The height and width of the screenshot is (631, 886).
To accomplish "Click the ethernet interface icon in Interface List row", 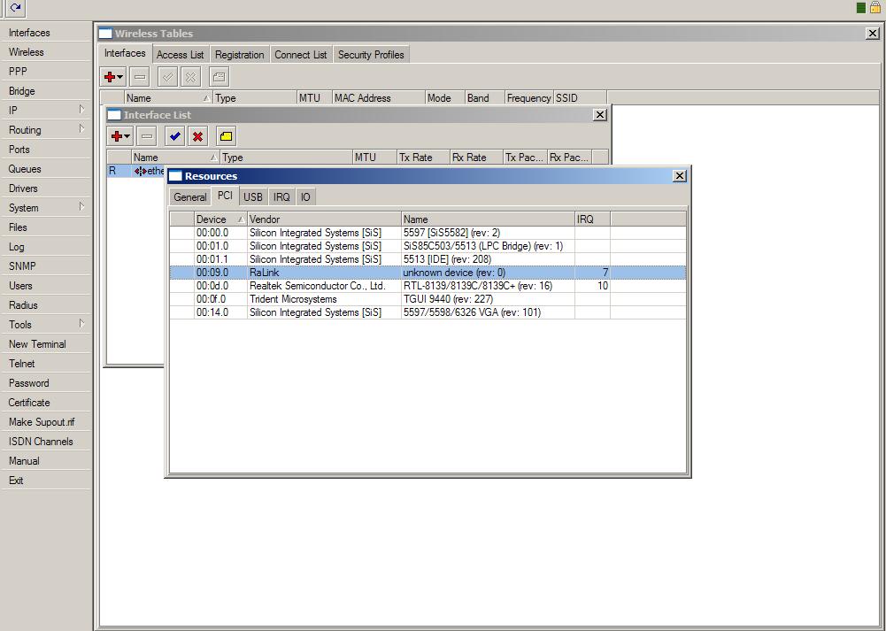I will (140, 171).
